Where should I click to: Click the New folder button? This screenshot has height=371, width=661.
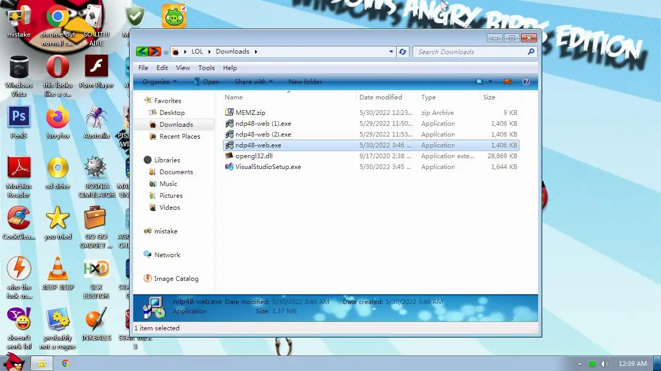tap(305, 81)
